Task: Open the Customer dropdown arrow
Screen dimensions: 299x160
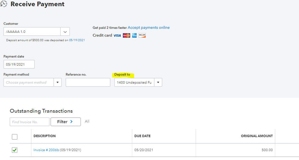Action: (65, 32)
